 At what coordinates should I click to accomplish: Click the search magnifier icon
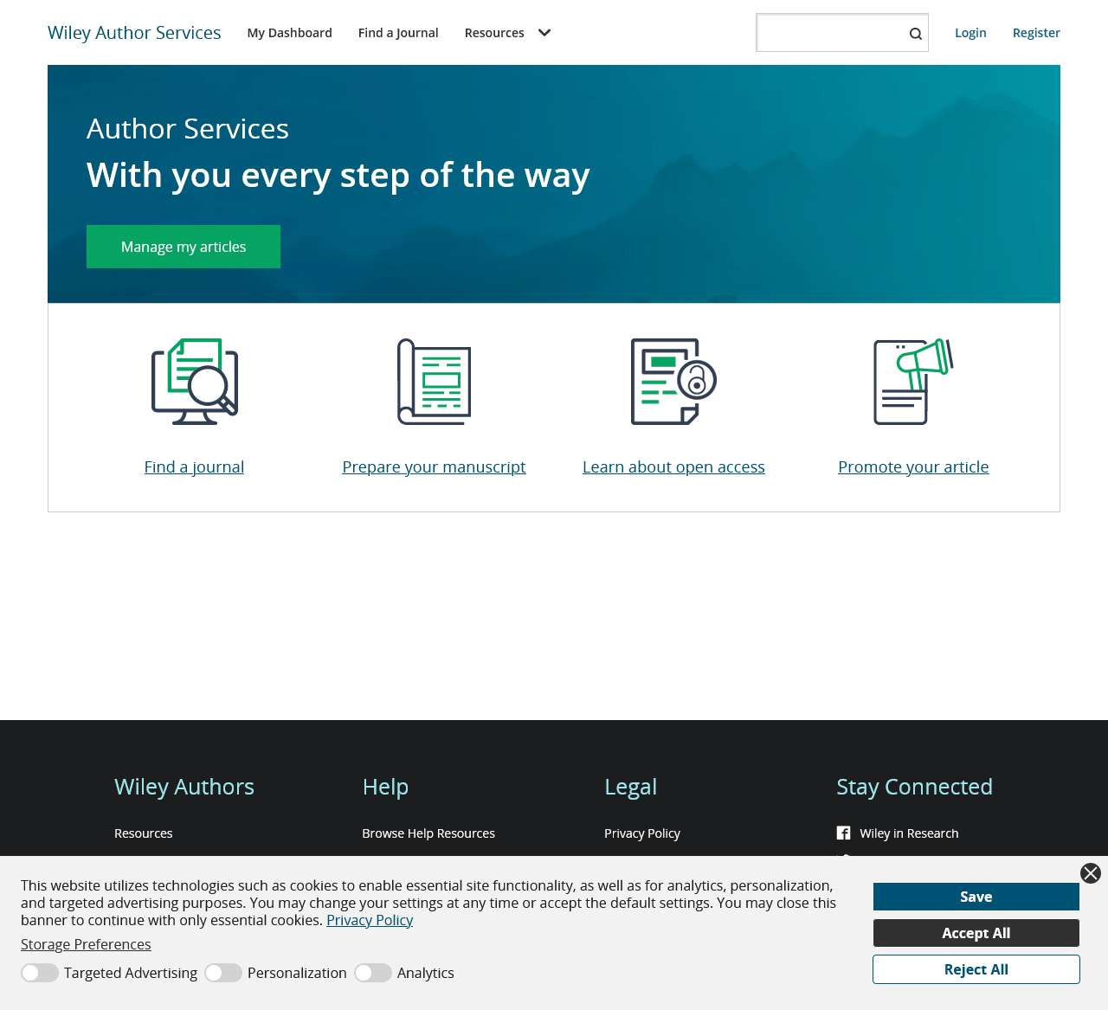coord(915,34)
